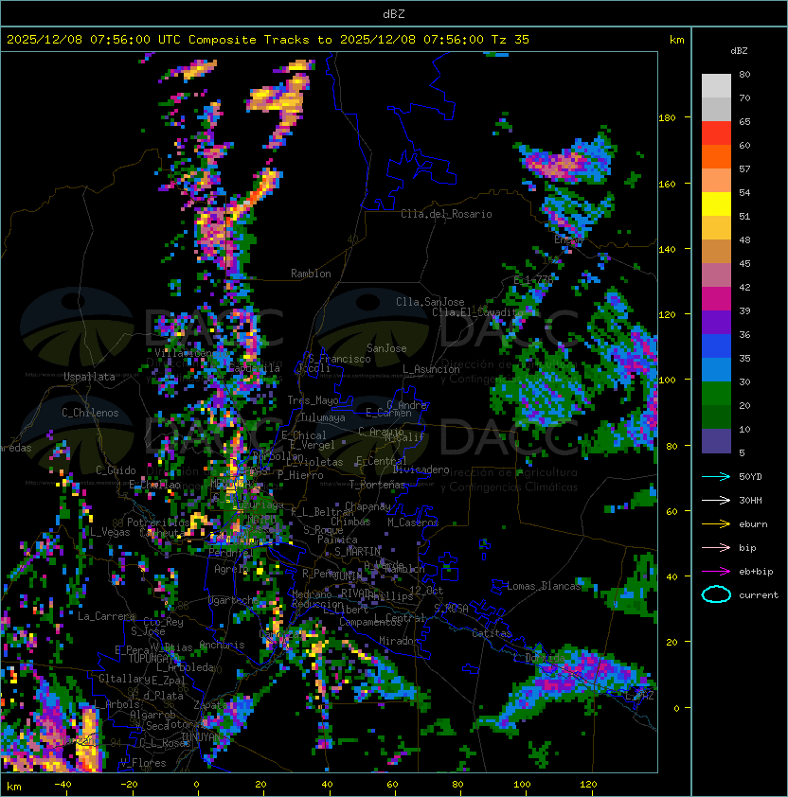Click the 'Ugarteche' map label

click(234, 600)
